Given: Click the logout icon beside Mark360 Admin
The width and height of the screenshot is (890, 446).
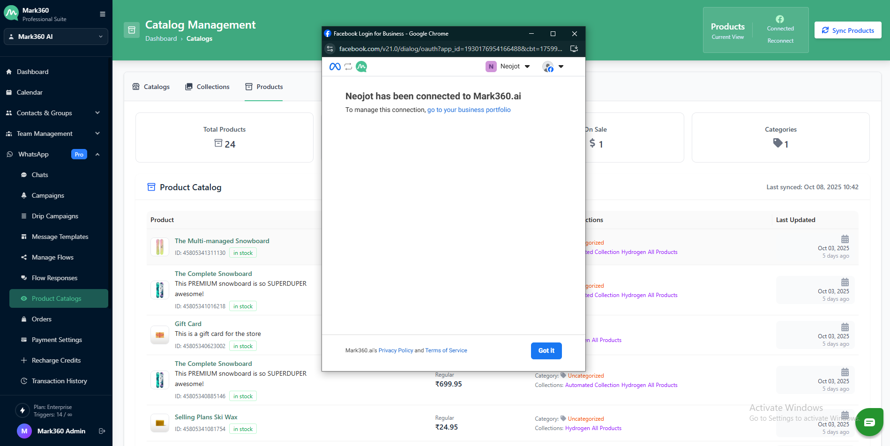Looking at the screenshot, I should [102, 431].
